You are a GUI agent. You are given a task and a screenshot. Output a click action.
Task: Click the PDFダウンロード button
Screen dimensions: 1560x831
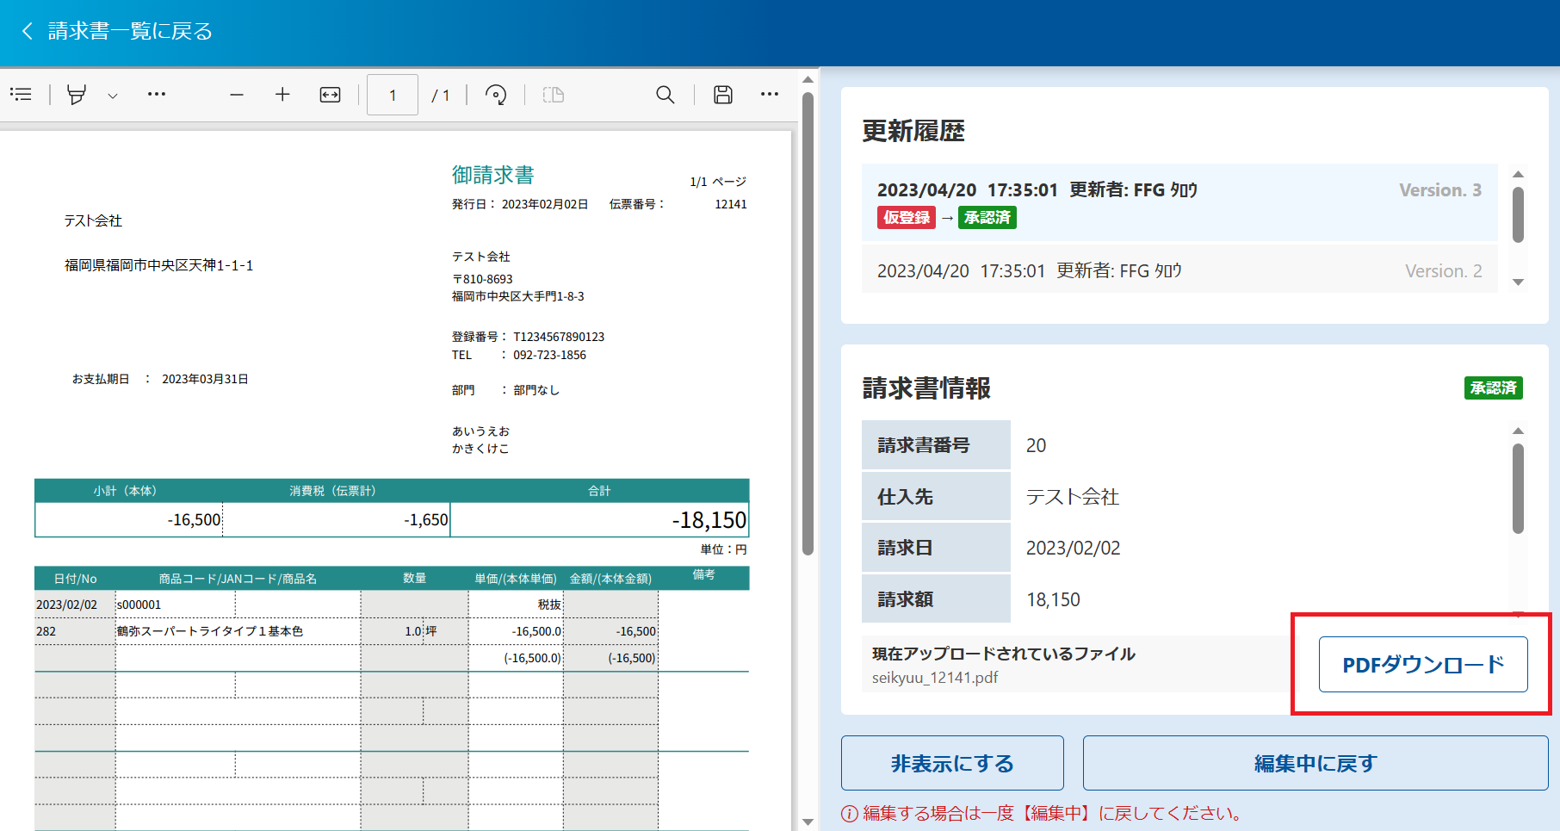[x=1423, y=664]
